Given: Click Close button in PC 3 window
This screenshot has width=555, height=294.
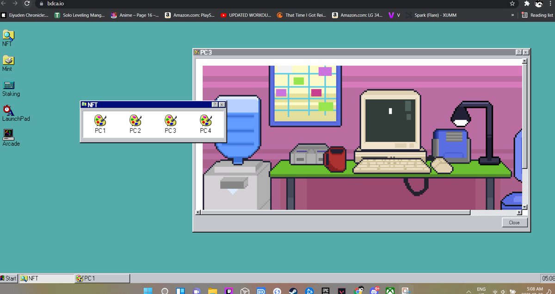Looking at the screenshot, I should point(514,222).
